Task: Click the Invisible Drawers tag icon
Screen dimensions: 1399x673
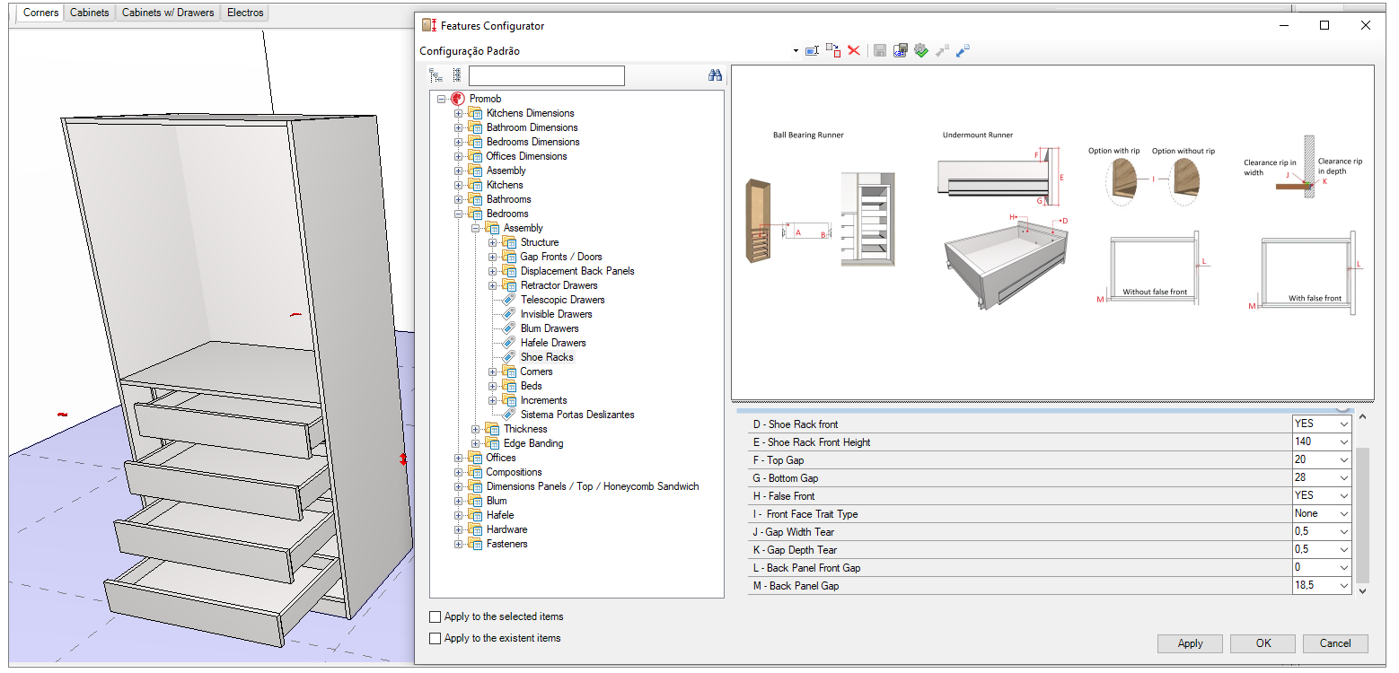Action: (x=509, y=314)
